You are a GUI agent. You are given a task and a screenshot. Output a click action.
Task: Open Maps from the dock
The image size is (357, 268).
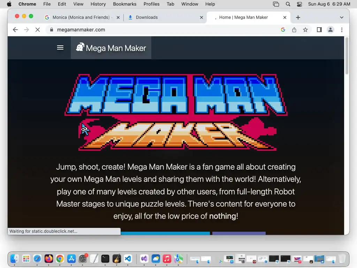tap(178, 259)
